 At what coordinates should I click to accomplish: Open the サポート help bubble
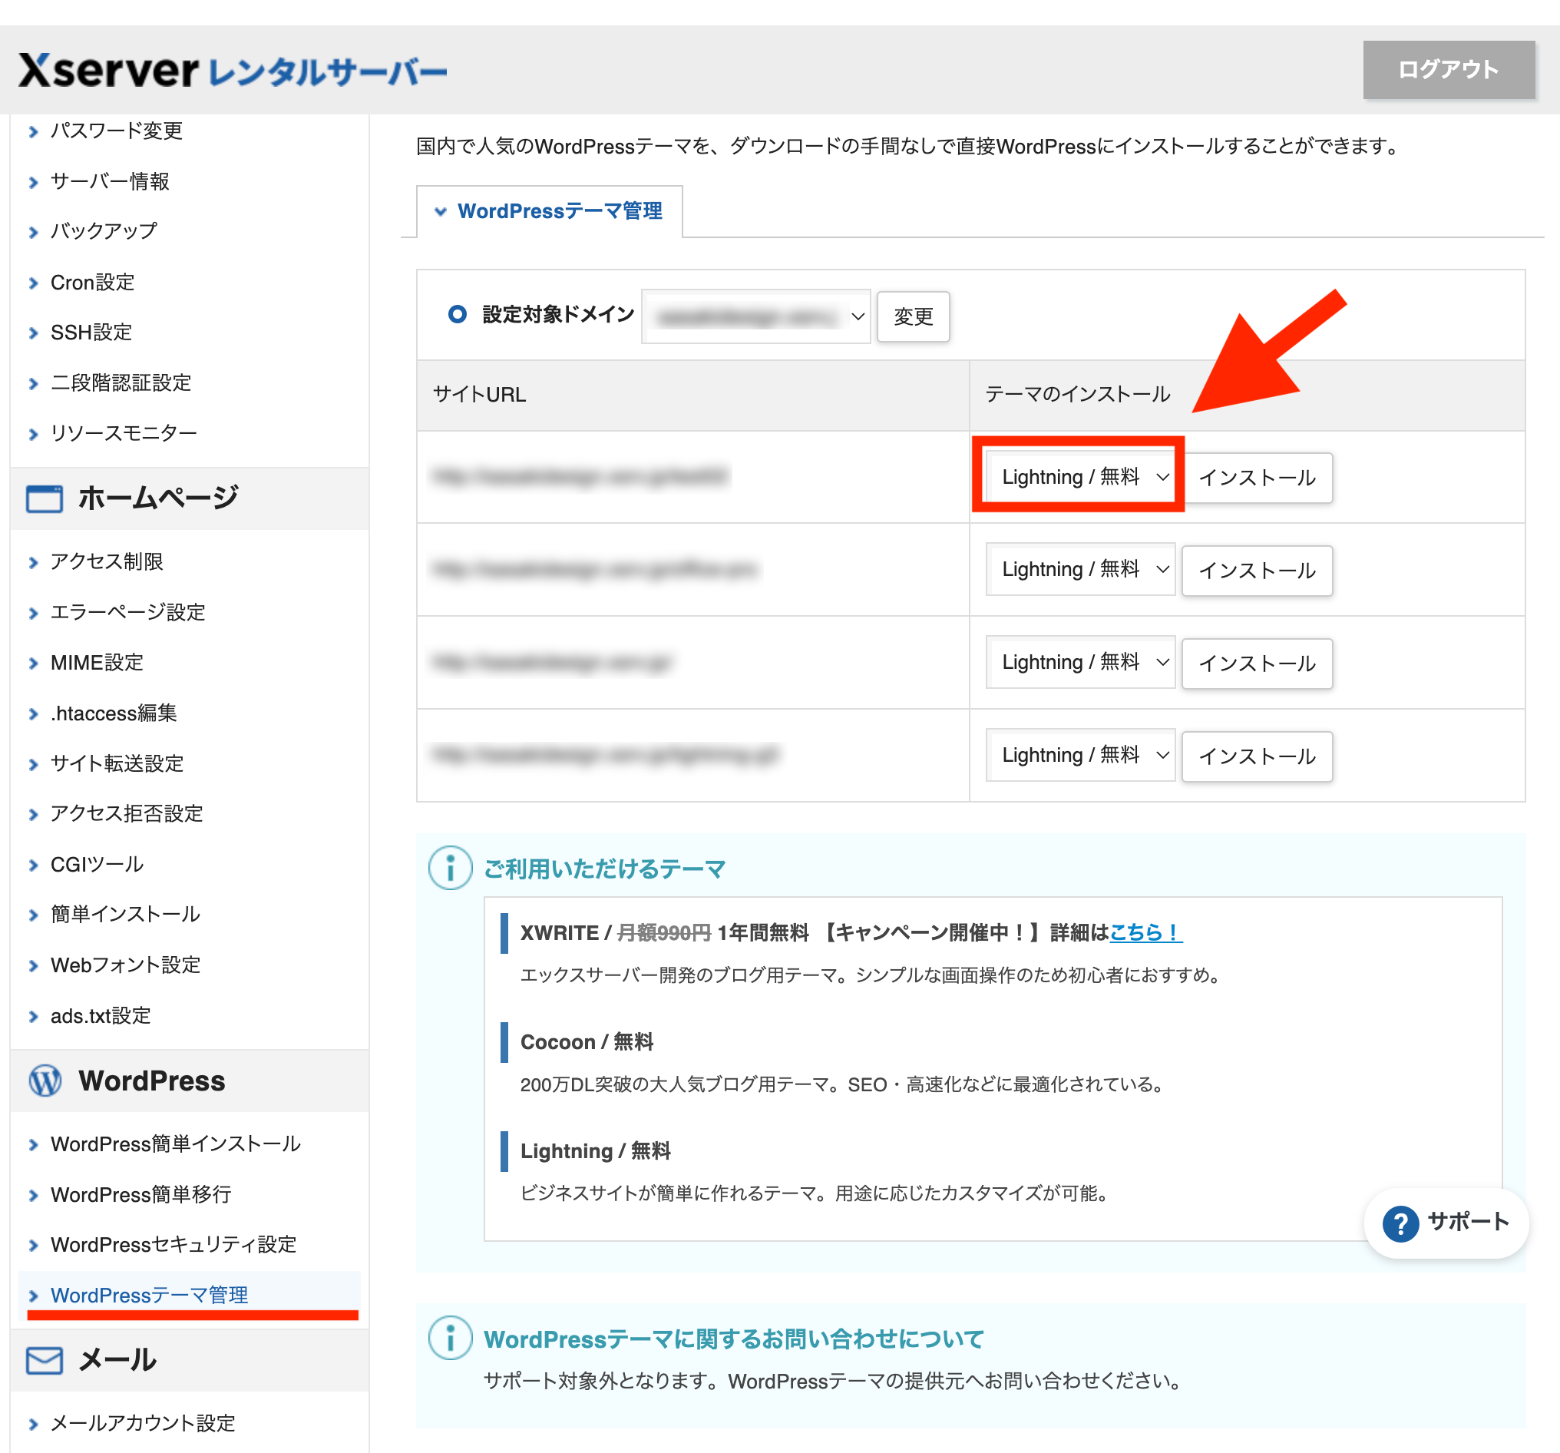click(1446, 1222)
